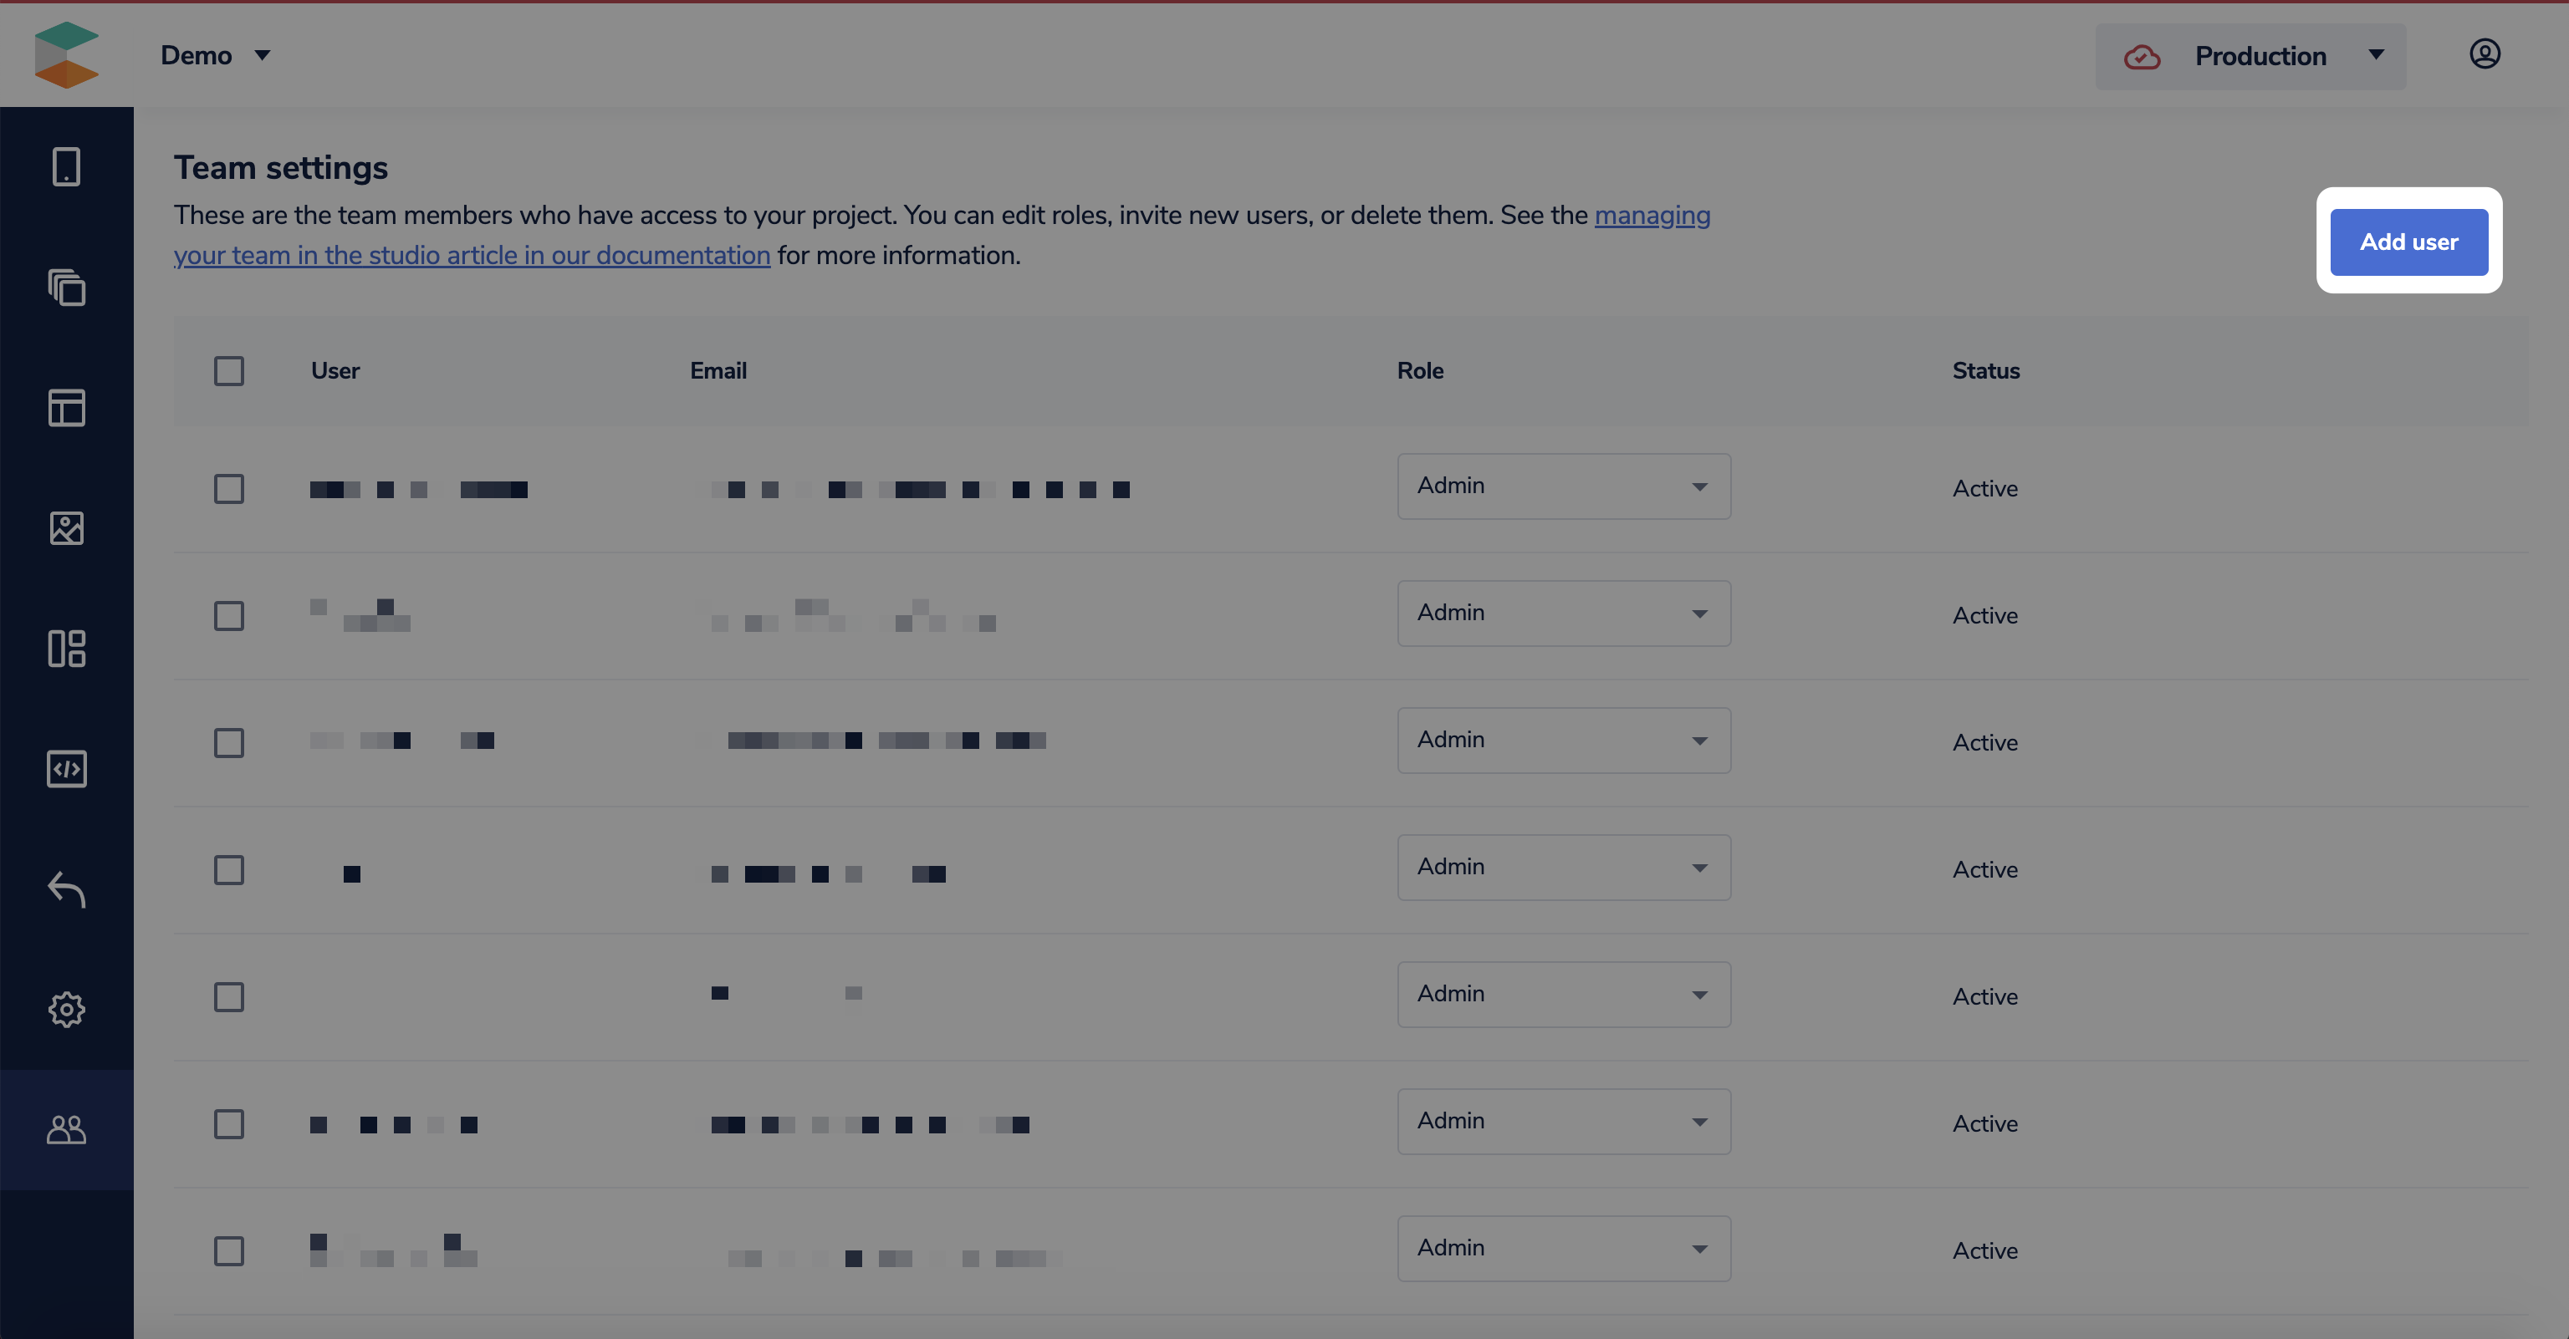This screenshot has width=2569, height=1339.
Task: Click the app logo in top-left corner
Action: click(66, 55)
